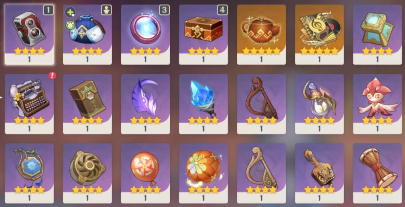Pick the glowing purple portal orb gadget
This screenshot has width=405, height=207.
tap(145, 34)
